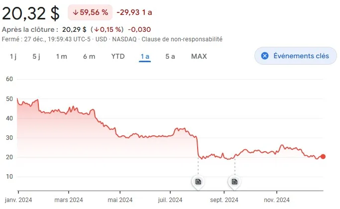Open the 5 a chart range

[x=170, y=56]
